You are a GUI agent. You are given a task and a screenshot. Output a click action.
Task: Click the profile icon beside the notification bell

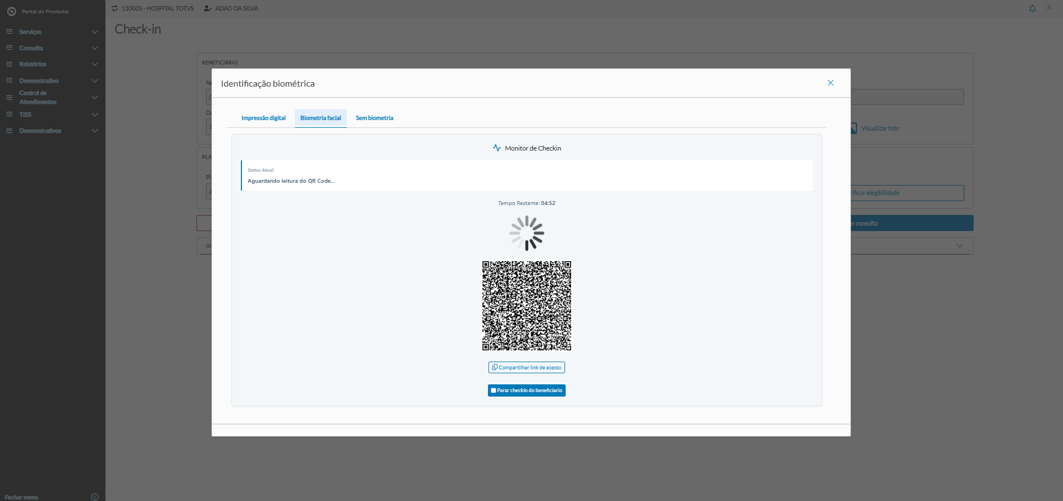(x=1049, y=8)
